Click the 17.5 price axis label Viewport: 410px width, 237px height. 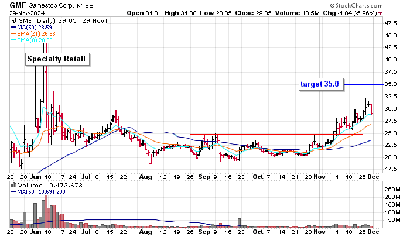tap(391, 169)
